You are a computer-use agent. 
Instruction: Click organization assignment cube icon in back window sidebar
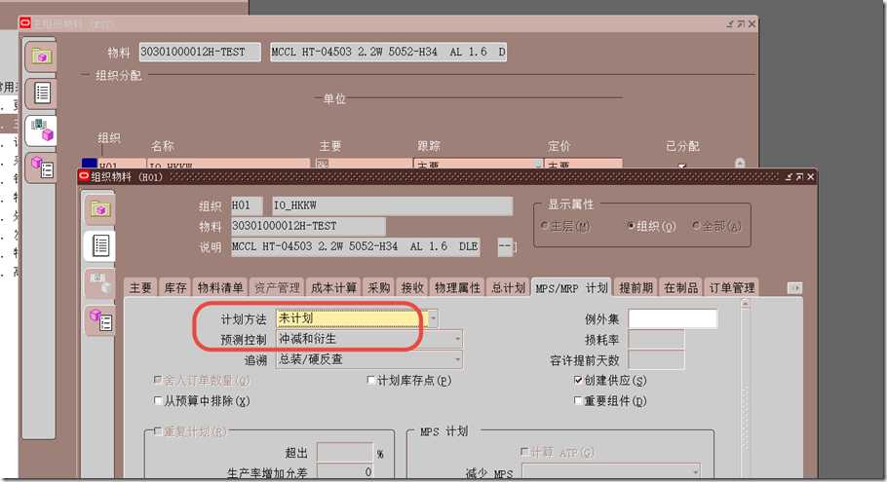[41, 130]
